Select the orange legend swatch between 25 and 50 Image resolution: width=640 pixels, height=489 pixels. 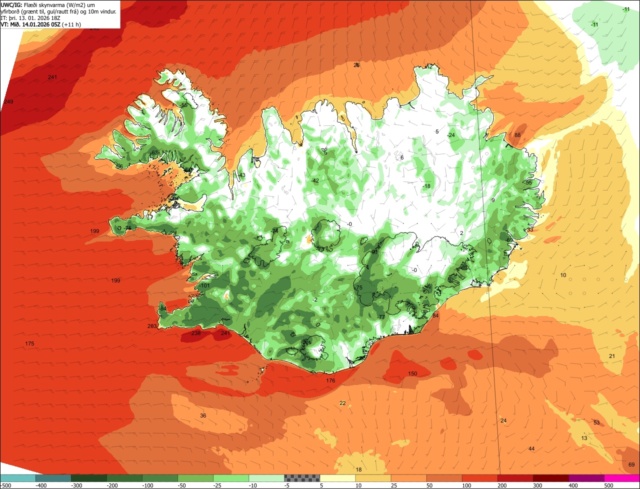pos(408,478)
